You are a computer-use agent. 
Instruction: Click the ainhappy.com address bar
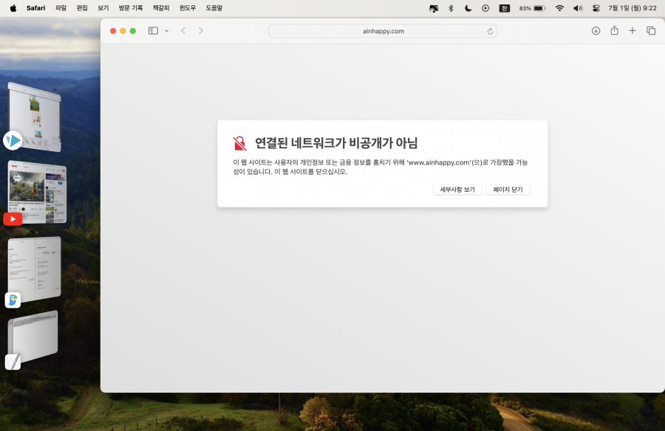[x=383, y=31]
